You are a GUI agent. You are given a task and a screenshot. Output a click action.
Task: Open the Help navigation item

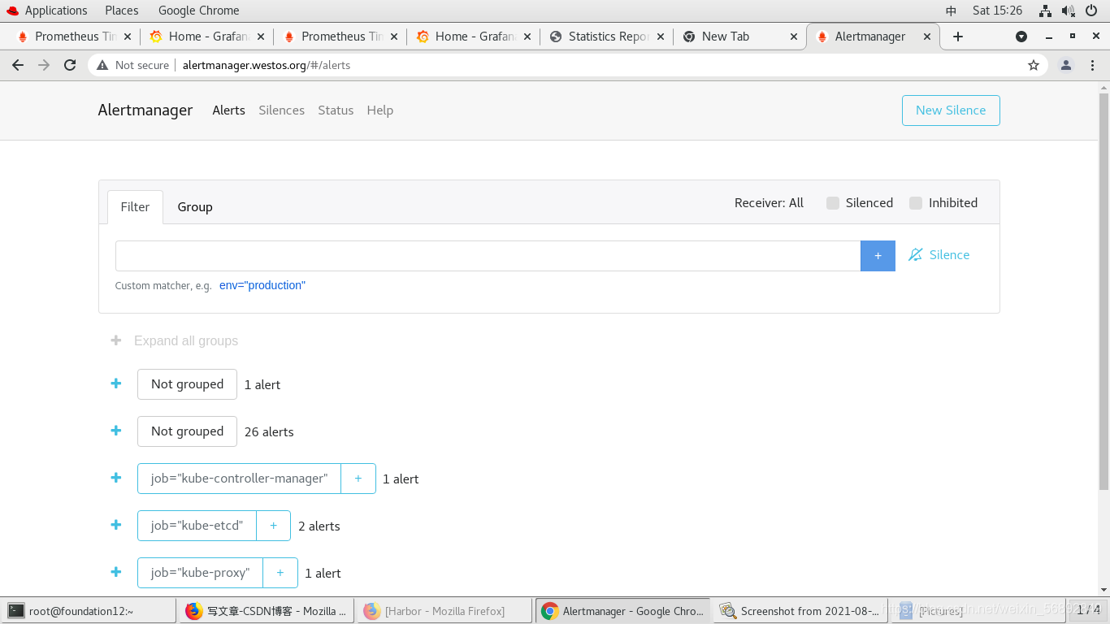pyautogui.click(x=379, y=110)
